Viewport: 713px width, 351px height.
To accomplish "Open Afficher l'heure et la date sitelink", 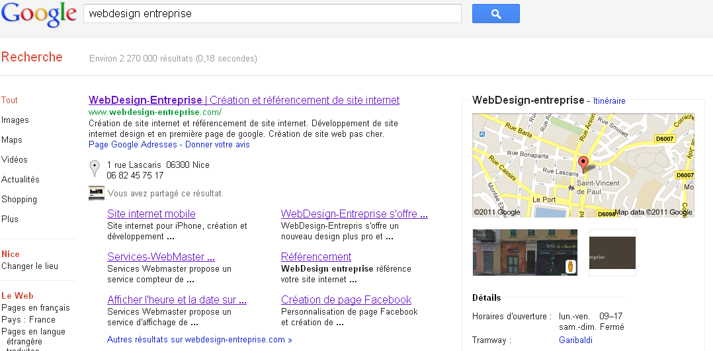I will click(x=177, y=300).
